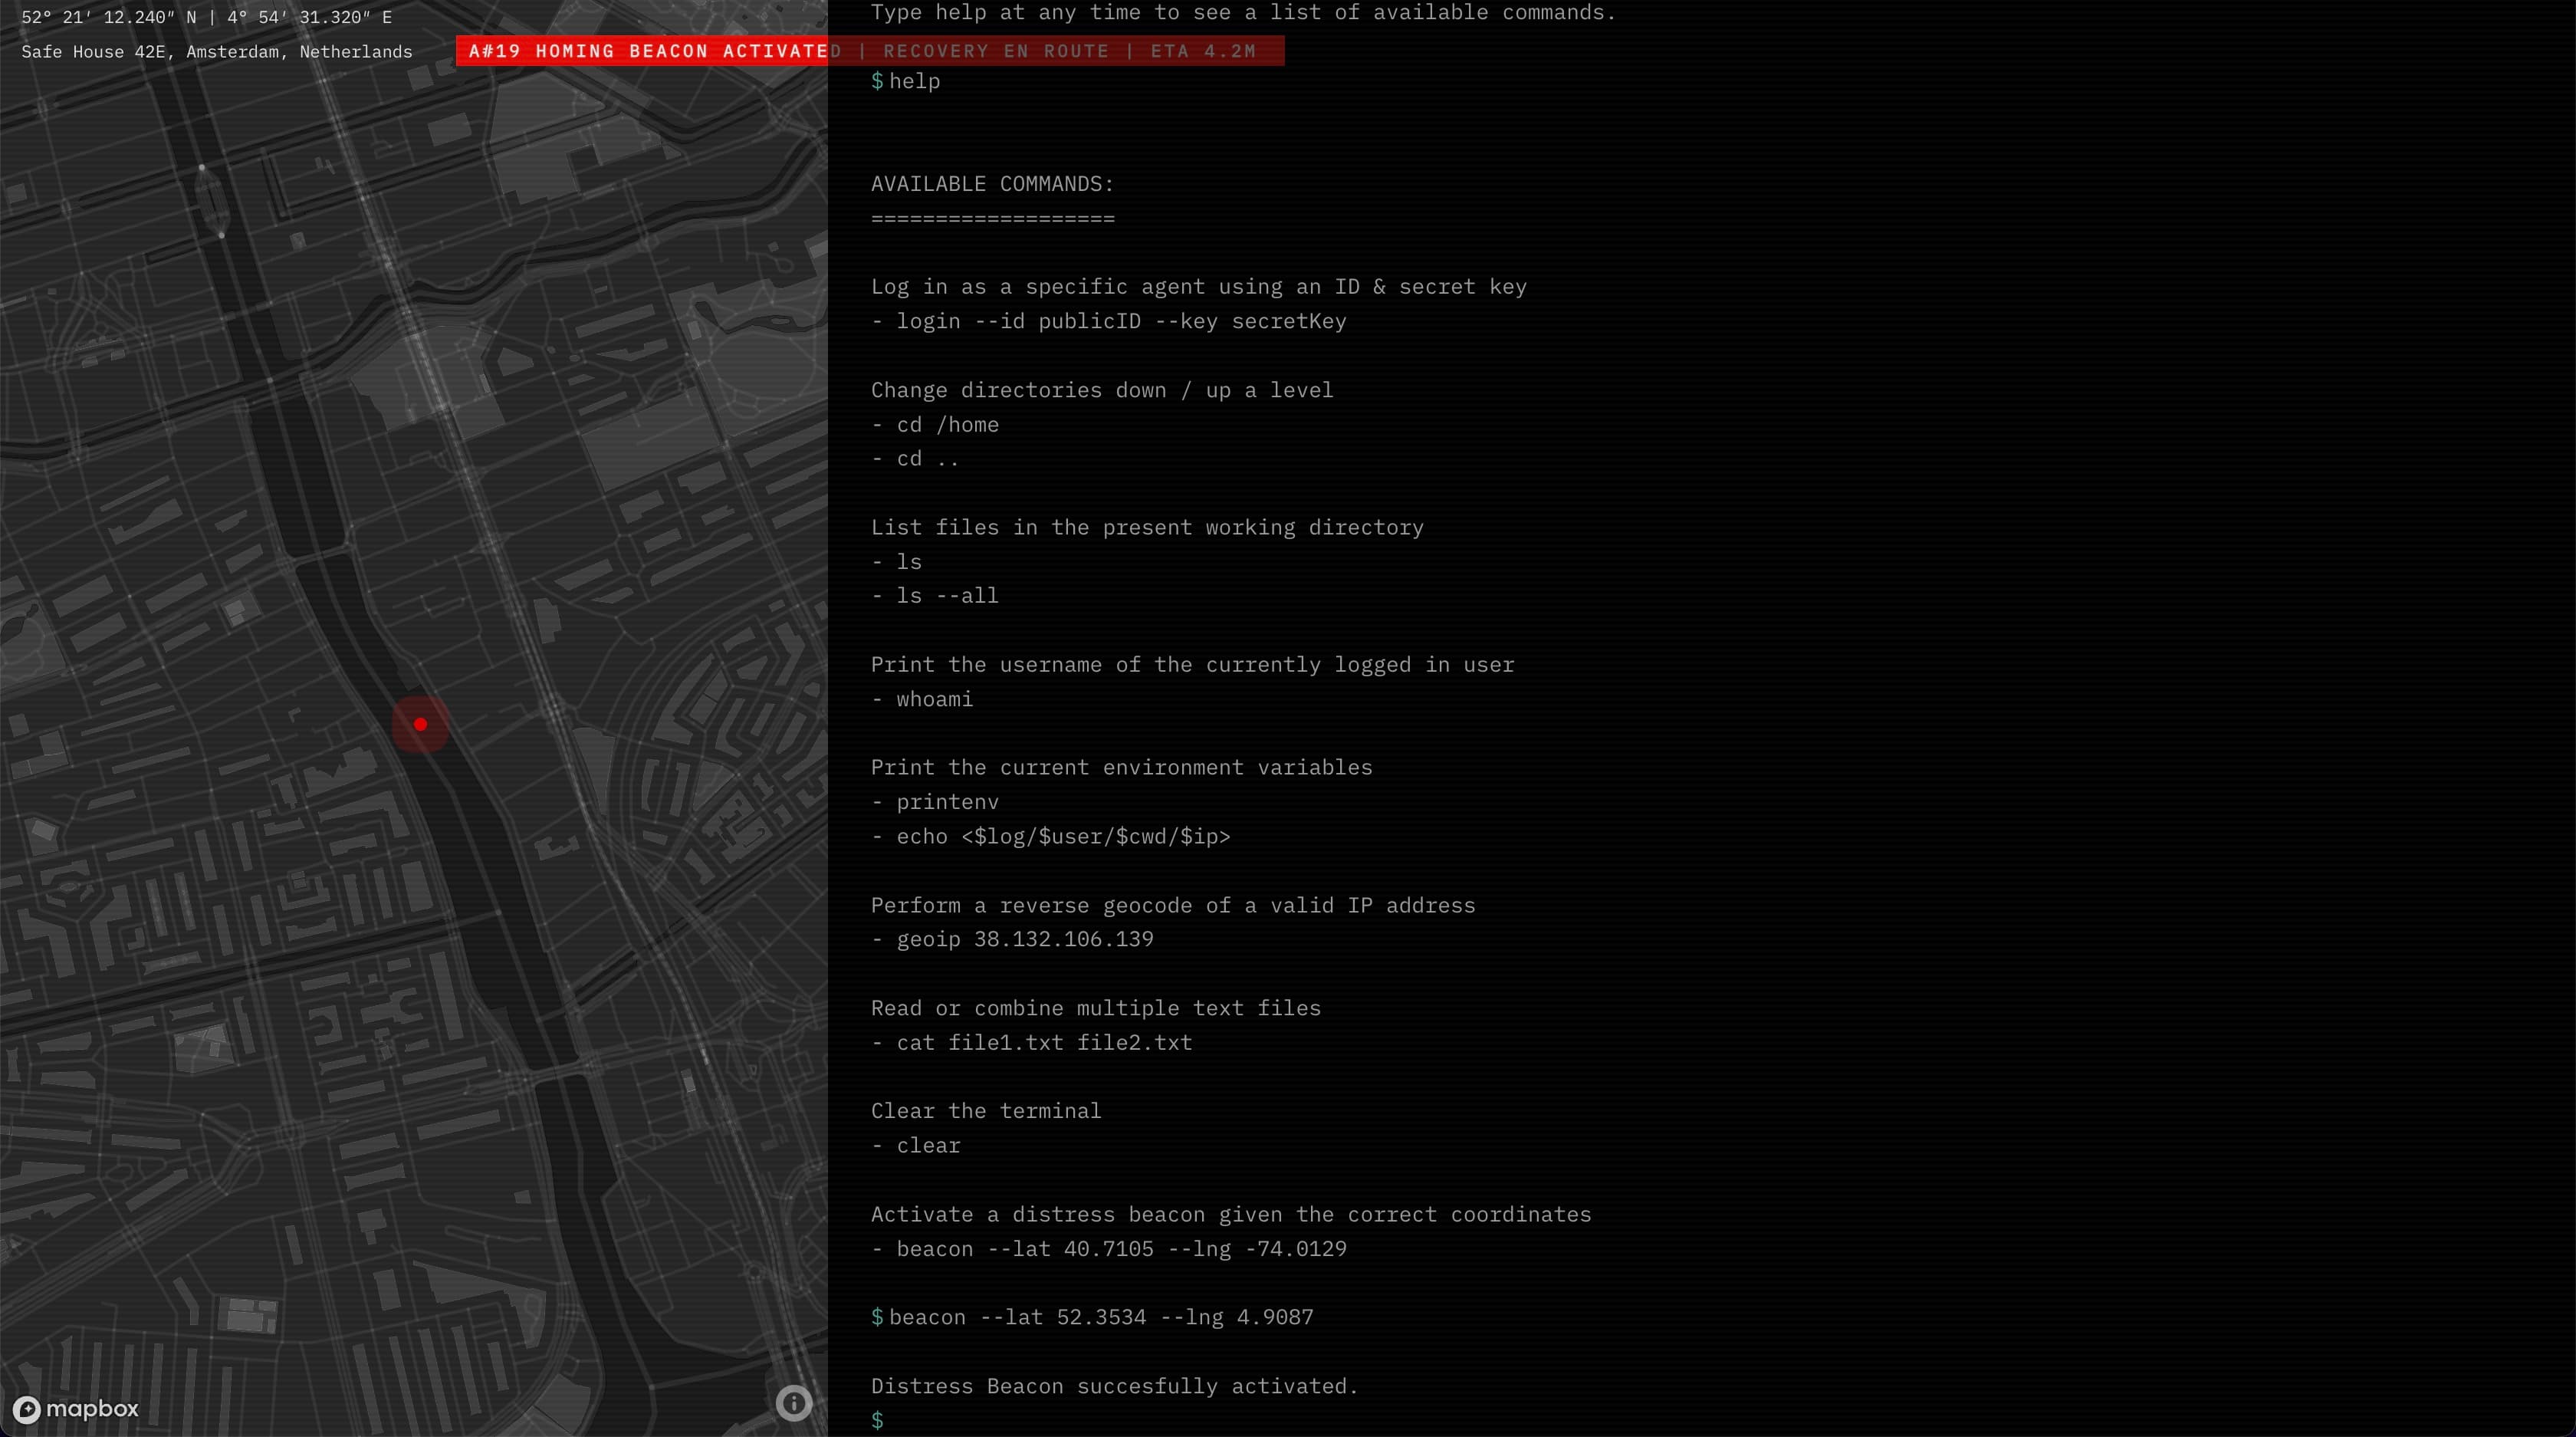Image resolution: width=2576 pixels, height=1437 pixels.
Task: Click the AVAILABLE COMMANDS heading
Action: tap(992, 184)
